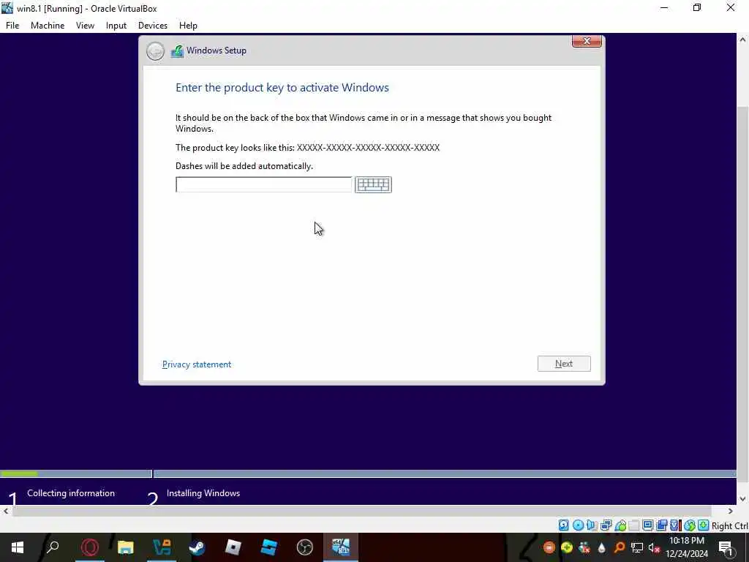Open Steam from taskbar

tap(197, 547)
